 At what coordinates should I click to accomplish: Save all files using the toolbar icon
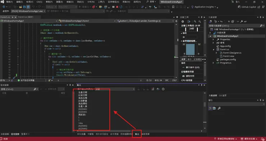pyautogui.click(x=28, y=7)
